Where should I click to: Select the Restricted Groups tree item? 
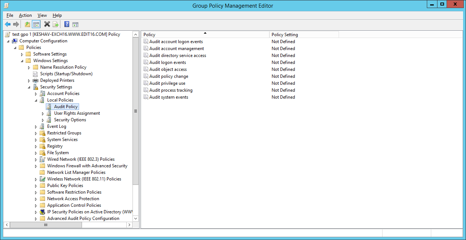tap(64, 133)
